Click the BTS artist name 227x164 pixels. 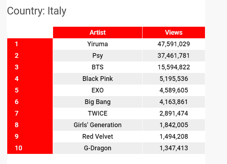97,67
